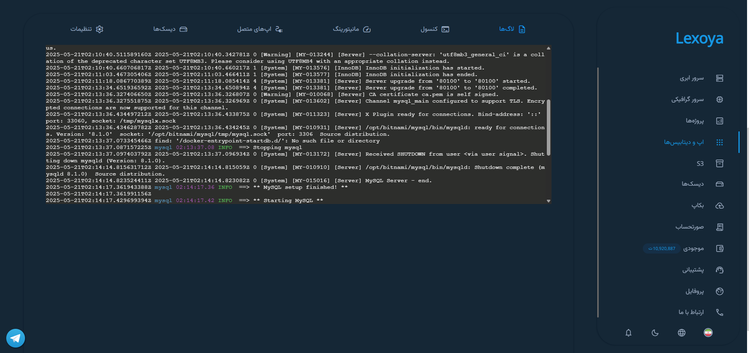This screenshot has height=353, width=749.
Task: Go to اپ و دیتابیس‌ها in sidebar
Action: 684,142
